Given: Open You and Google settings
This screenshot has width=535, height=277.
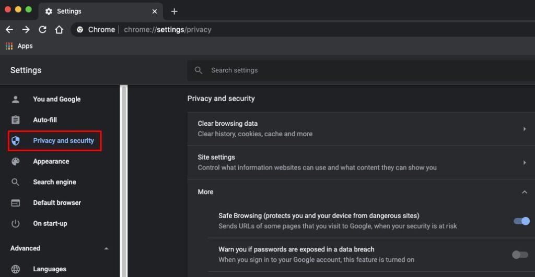Looking at the screenshot, I should 56,99.
